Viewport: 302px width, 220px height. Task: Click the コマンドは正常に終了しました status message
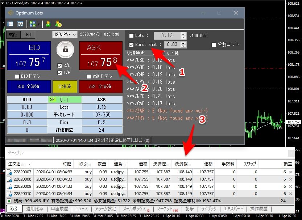tap(103, 140)
